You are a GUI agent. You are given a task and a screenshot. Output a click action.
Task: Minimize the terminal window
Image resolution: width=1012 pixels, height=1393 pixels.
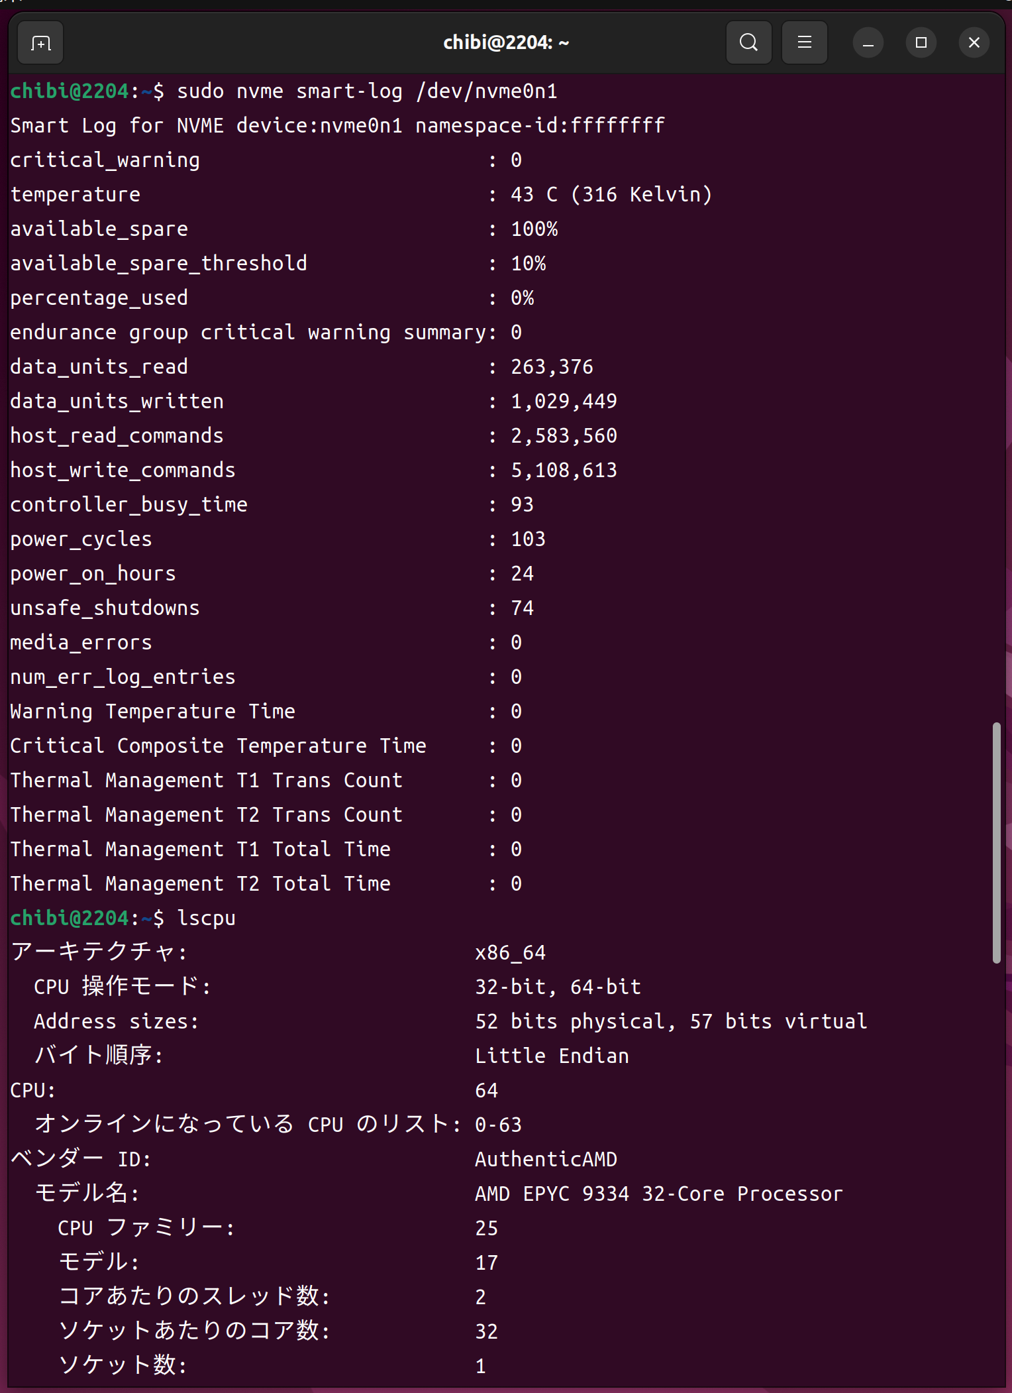click(868, 43)
